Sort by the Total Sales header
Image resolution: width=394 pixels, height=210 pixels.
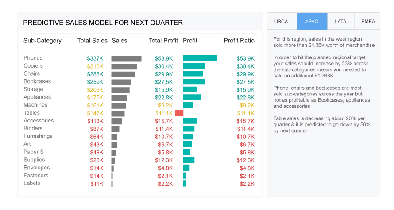[92, 41]
